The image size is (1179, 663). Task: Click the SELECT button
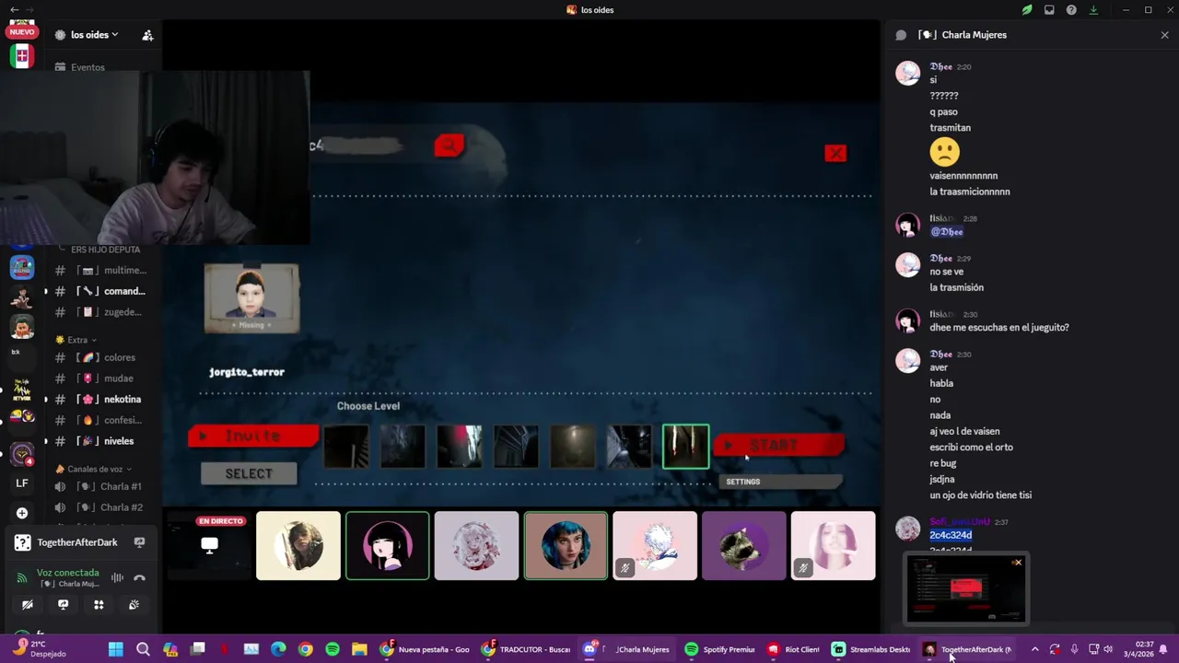pyautogui.click(x=249, y=473)
